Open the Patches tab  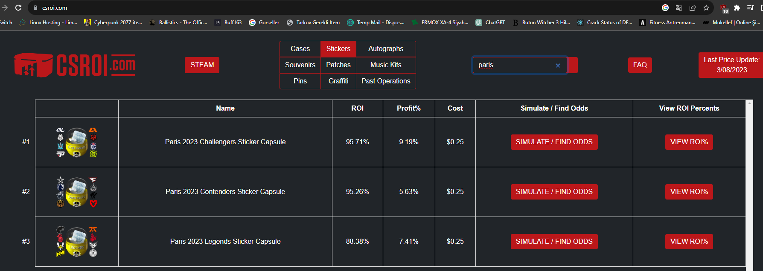click(338, 65)
